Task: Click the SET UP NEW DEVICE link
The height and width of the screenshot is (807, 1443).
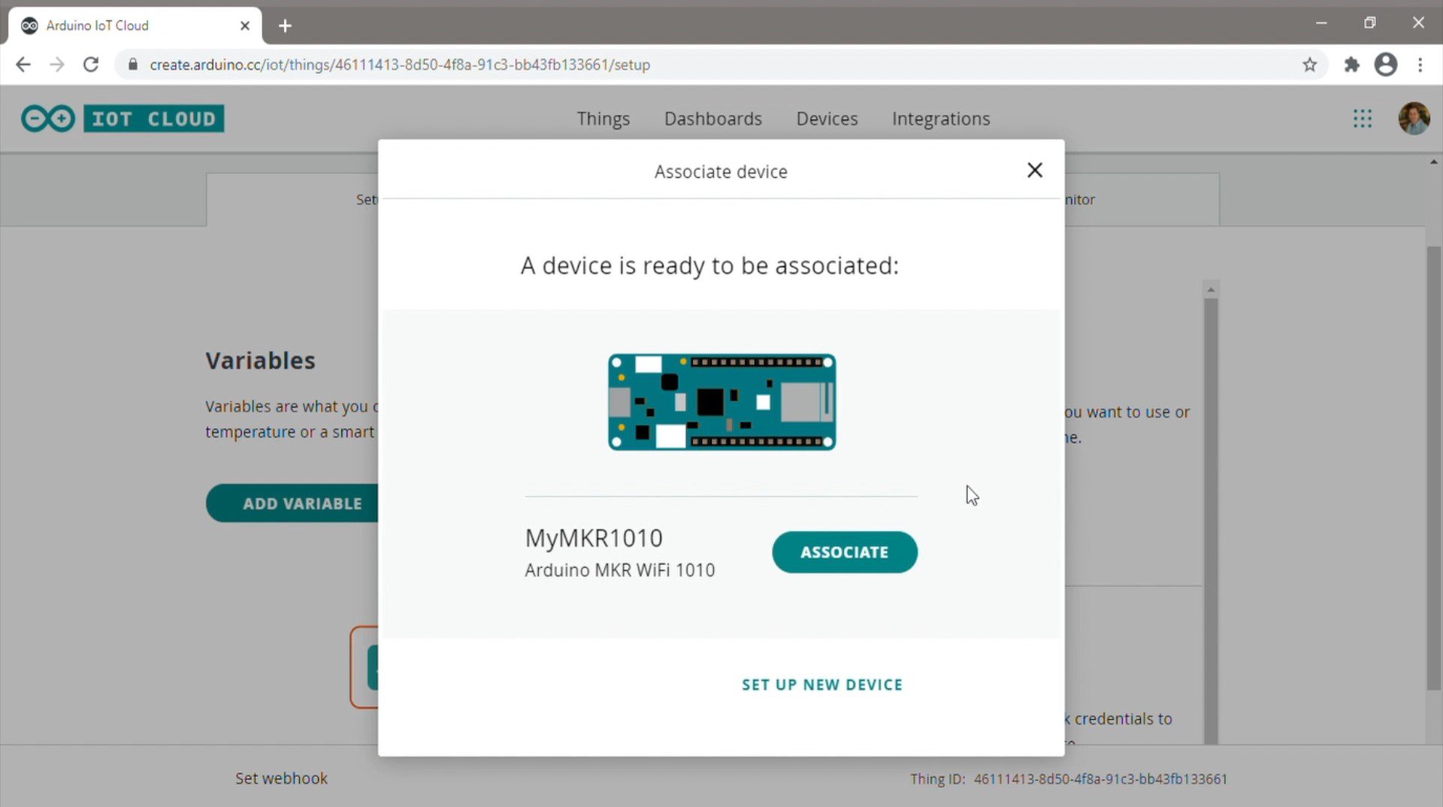Action: [821, 685]
